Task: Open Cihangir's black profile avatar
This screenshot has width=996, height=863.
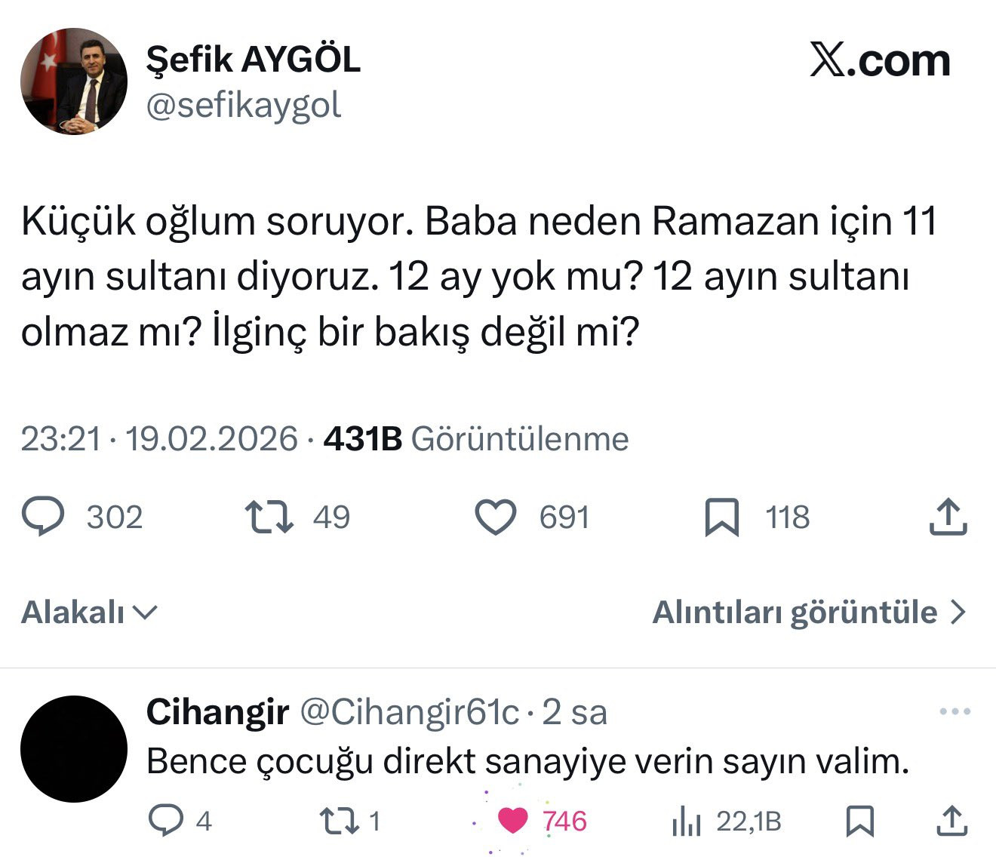Action: point(74,749)
